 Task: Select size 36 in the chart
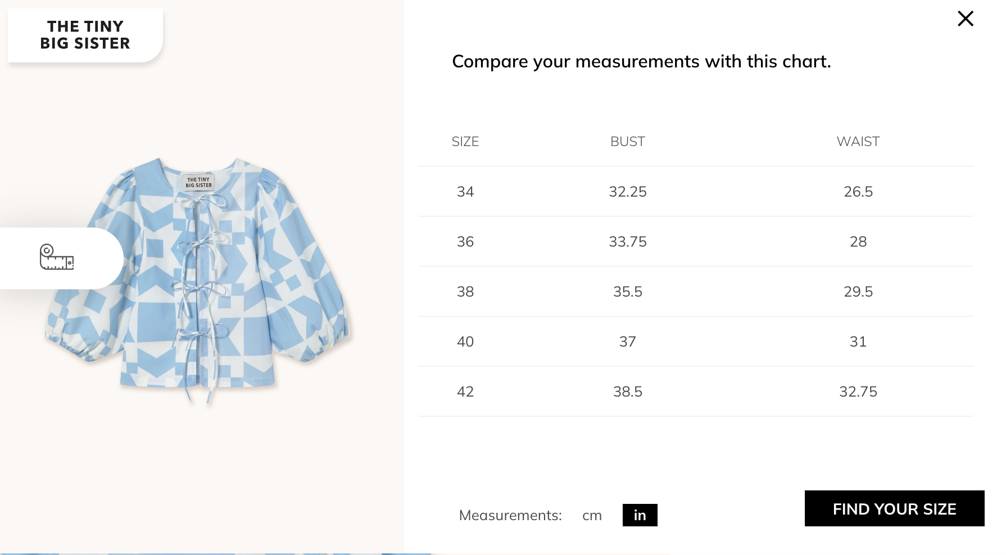pos(465,242)
